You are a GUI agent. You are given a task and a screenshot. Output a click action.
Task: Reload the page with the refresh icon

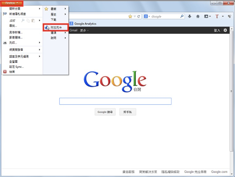click(139, 16)
